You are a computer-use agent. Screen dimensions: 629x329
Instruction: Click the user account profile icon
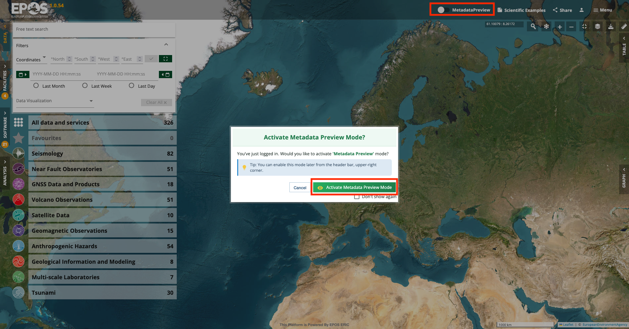(581, 10)
